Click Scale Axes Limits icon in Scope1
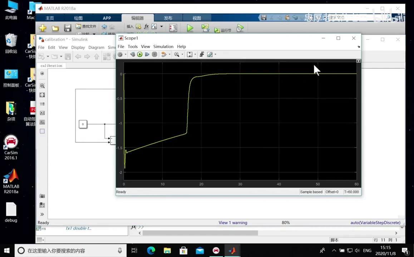The image size is (414, 257). (189, 55)
